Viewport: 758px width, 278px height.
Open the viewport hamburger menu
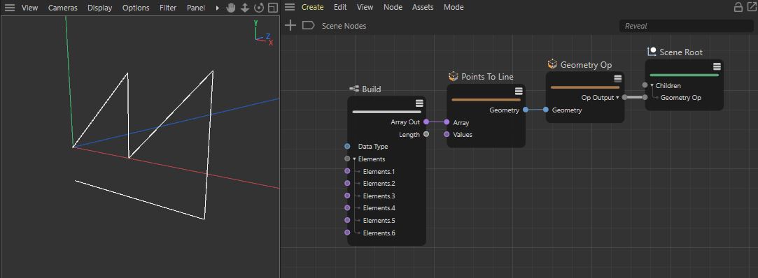10,8
